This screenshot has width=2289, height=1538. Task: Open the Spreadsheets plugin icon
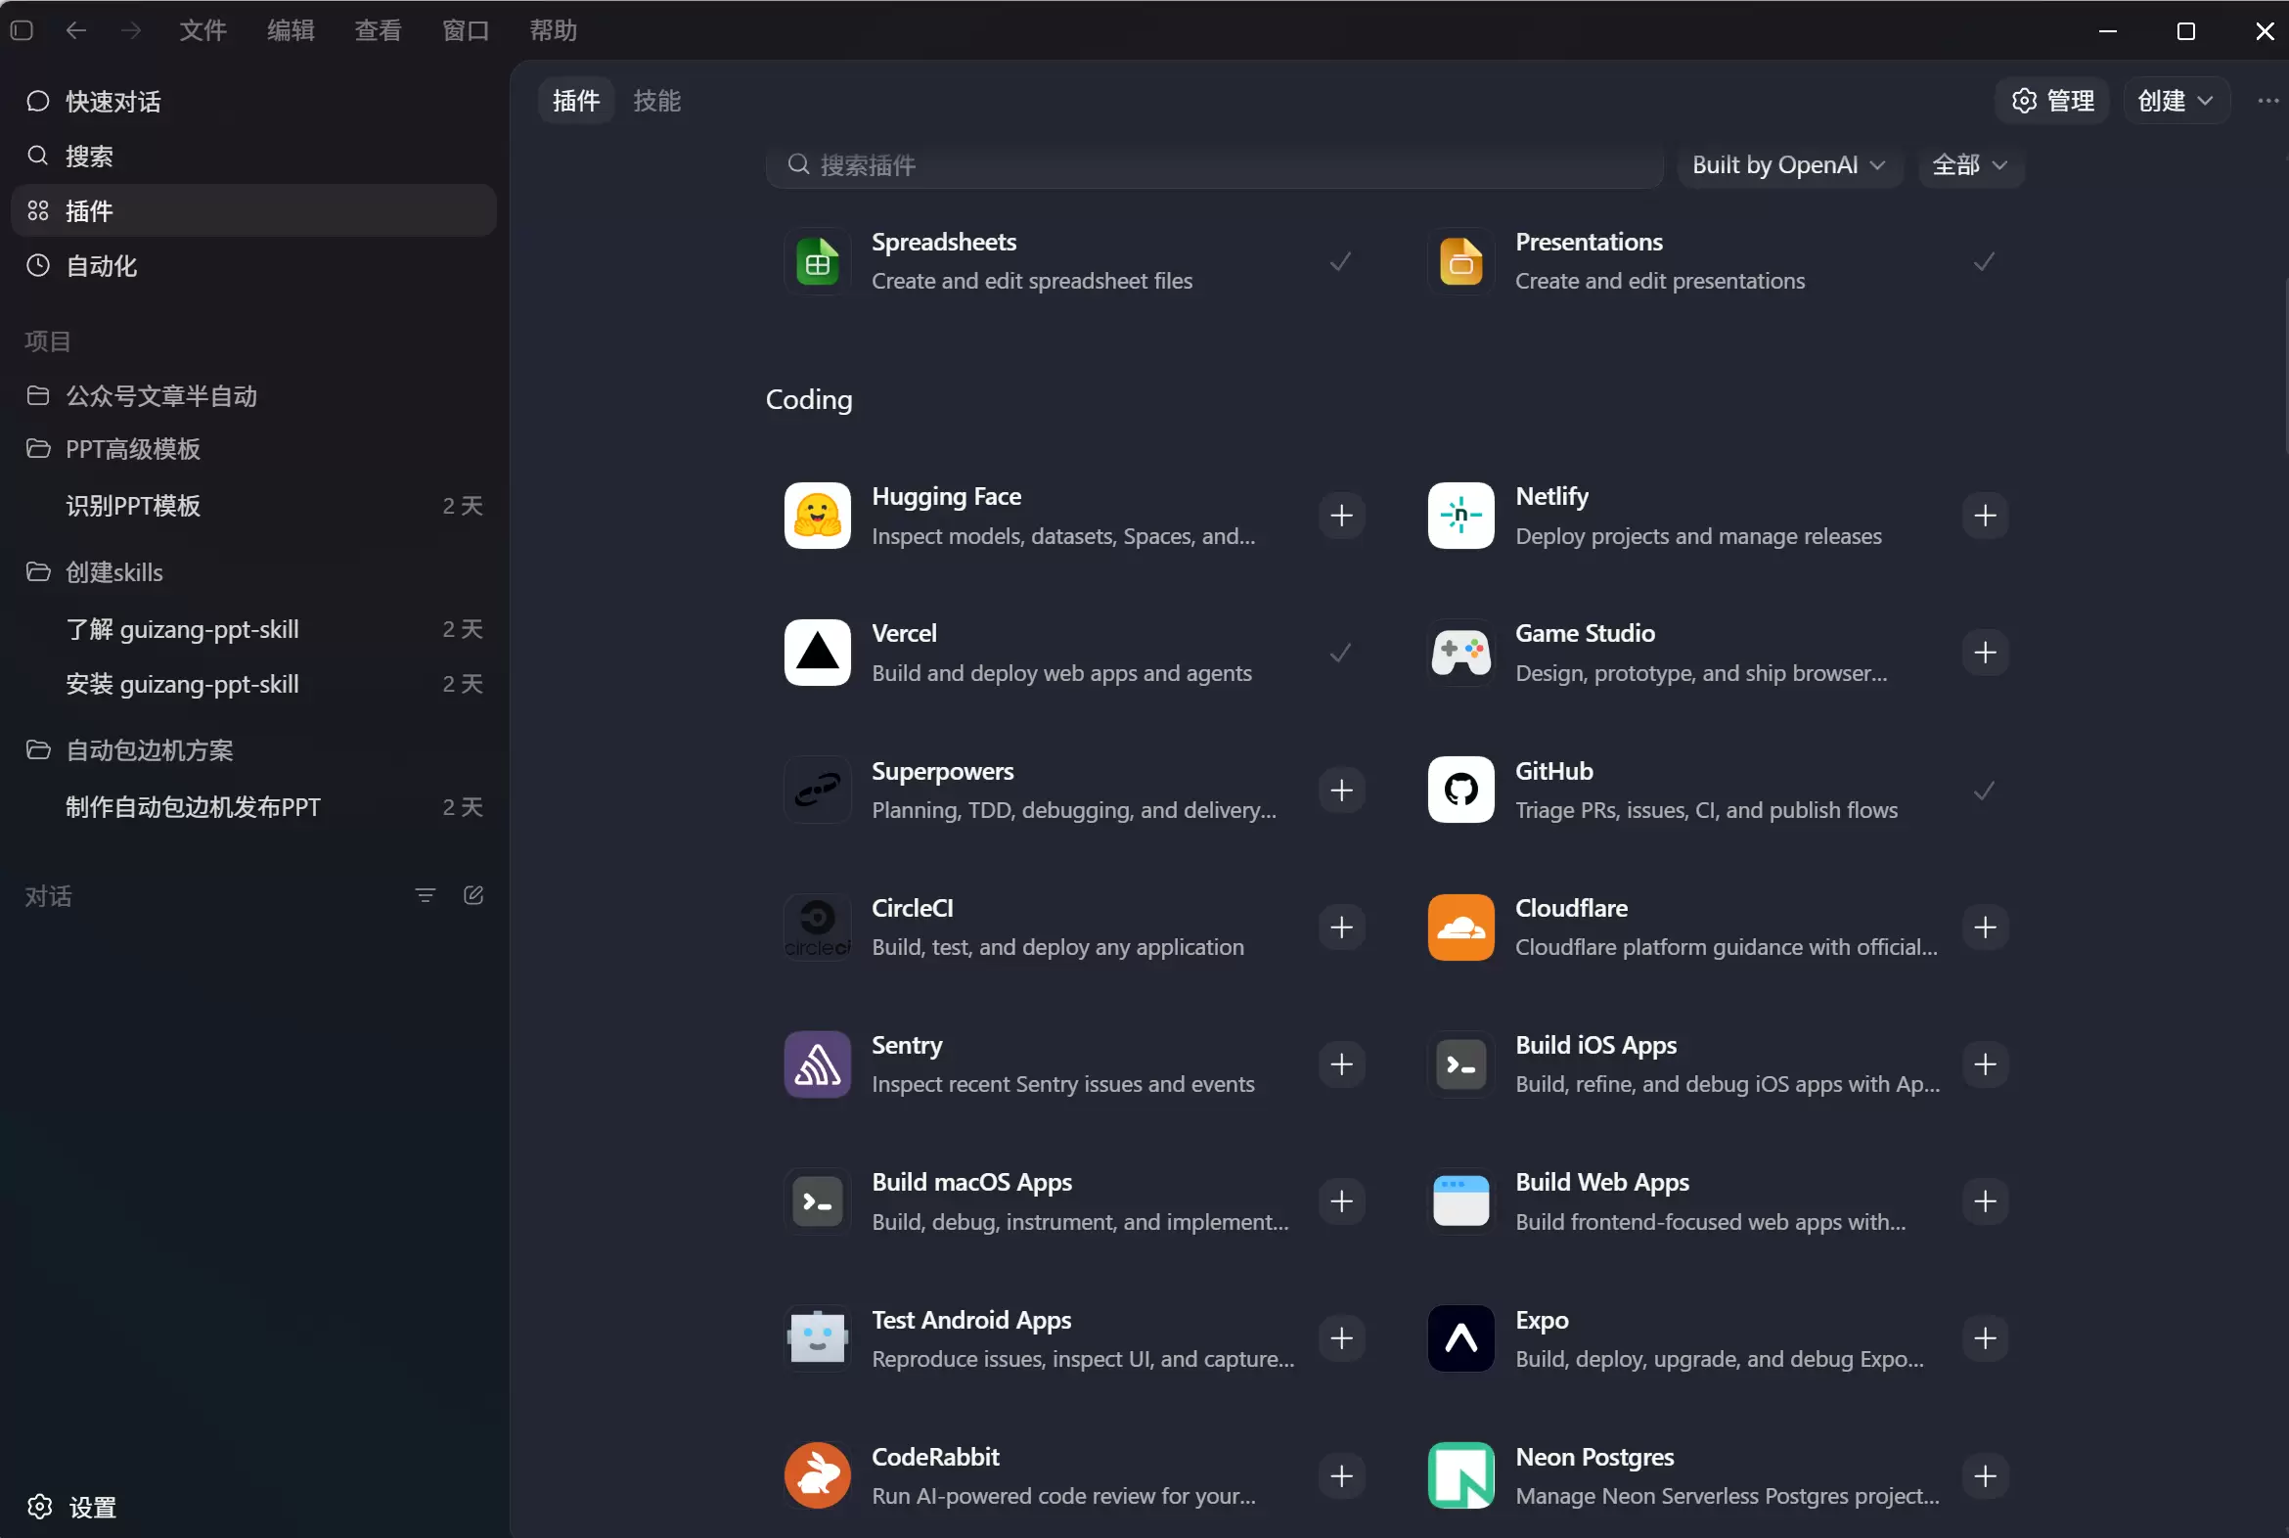817,262
